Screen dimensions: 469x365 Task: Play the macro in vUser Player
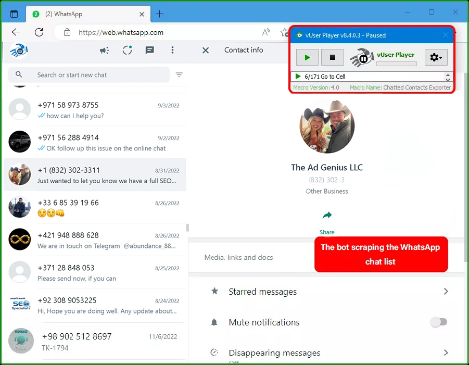click(x=307, y=57)
